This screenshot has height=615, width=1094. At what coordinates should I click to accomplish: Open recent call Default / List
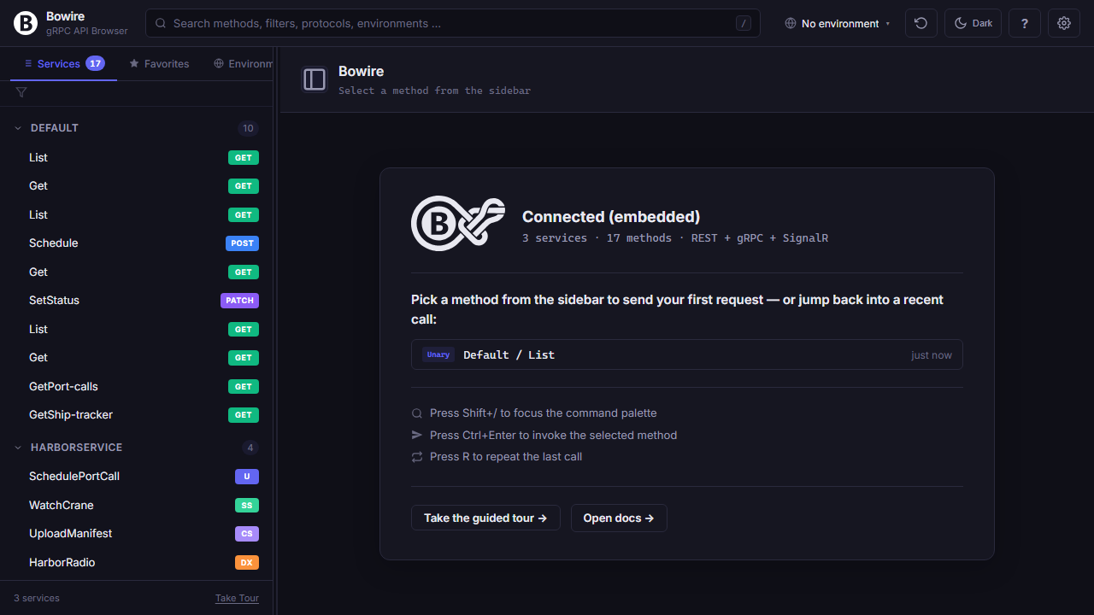[x=687, y=354]
